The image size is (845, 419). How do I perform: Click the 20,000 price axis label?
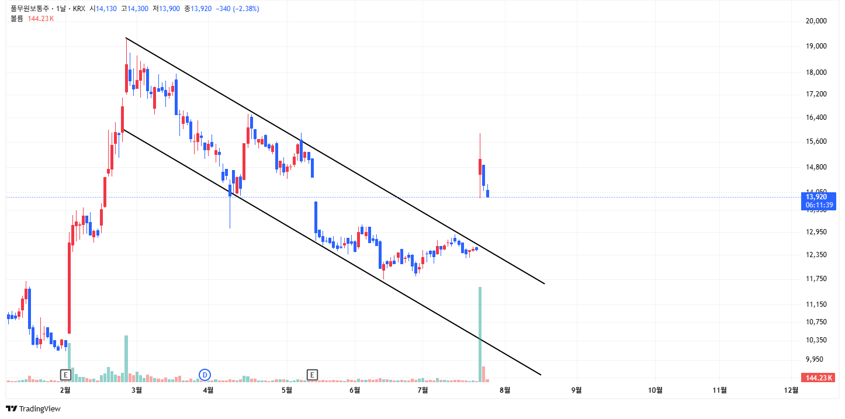[x=816, y=21]
